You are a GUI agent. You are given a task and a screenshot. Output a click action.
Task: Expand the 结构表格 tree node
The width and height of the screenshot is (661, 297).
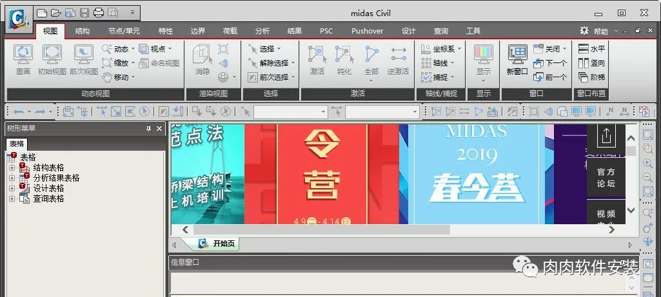(12, 168)
